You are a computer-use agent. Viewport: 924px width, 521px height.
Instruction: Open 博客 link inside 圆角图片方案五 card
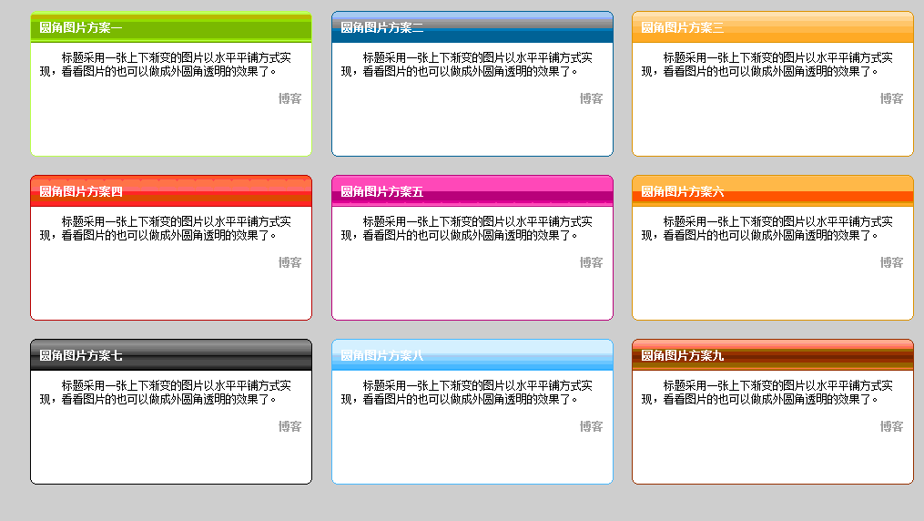click(591, 262)
